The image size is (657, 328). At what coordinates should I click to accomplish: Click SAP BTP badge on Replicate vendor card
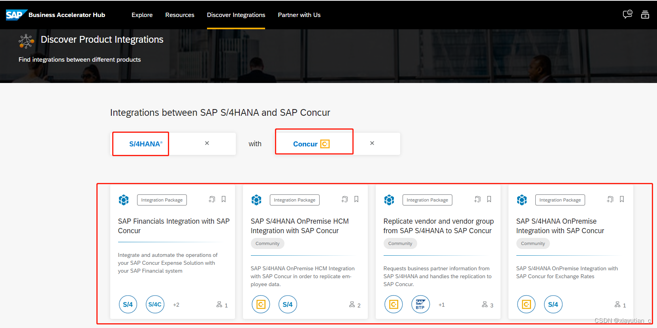click(420, 304)
